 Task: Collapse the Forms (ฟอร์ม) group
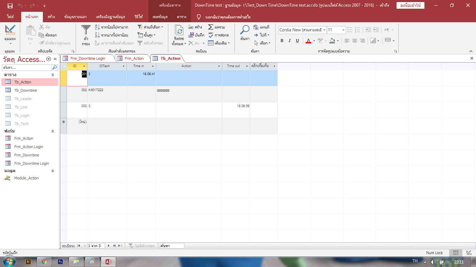(x=53, y=131)
